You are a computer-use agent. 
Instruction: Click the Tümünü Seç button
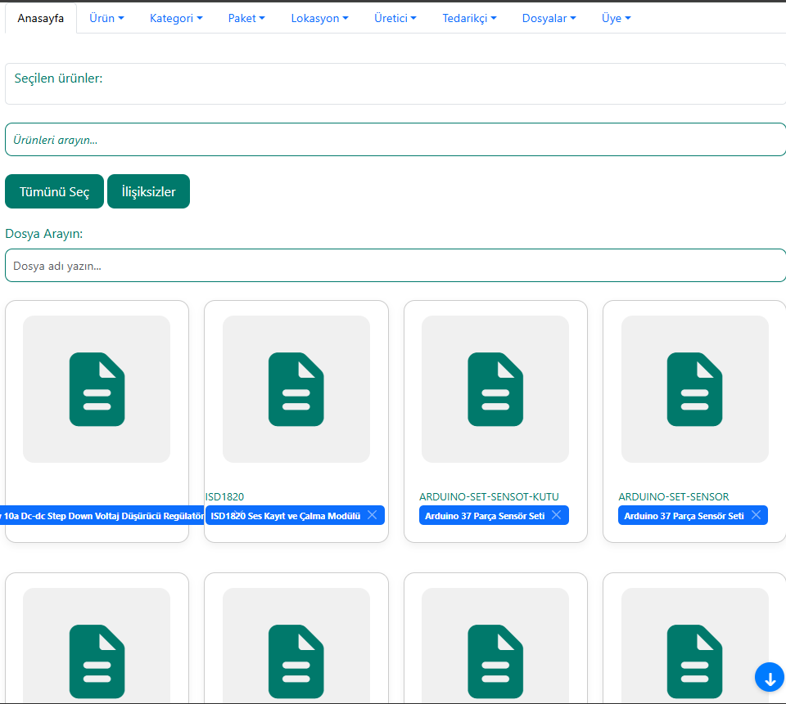pyautogui.click(x=54, y=191)
